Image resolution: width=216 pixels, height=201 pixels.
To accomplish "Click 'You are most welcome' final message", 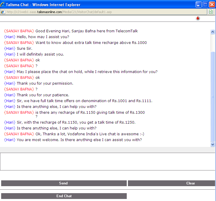I will point(79,140).
